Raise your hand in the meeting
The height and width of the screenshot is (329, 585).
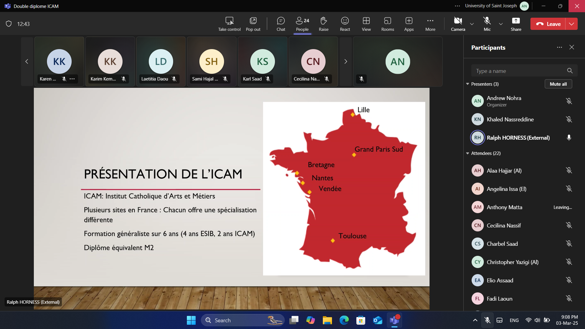(x=323, y=24)
